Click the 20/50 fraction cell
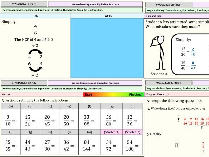Viewport: 209px width, 157px height. [x=69, y=119]
